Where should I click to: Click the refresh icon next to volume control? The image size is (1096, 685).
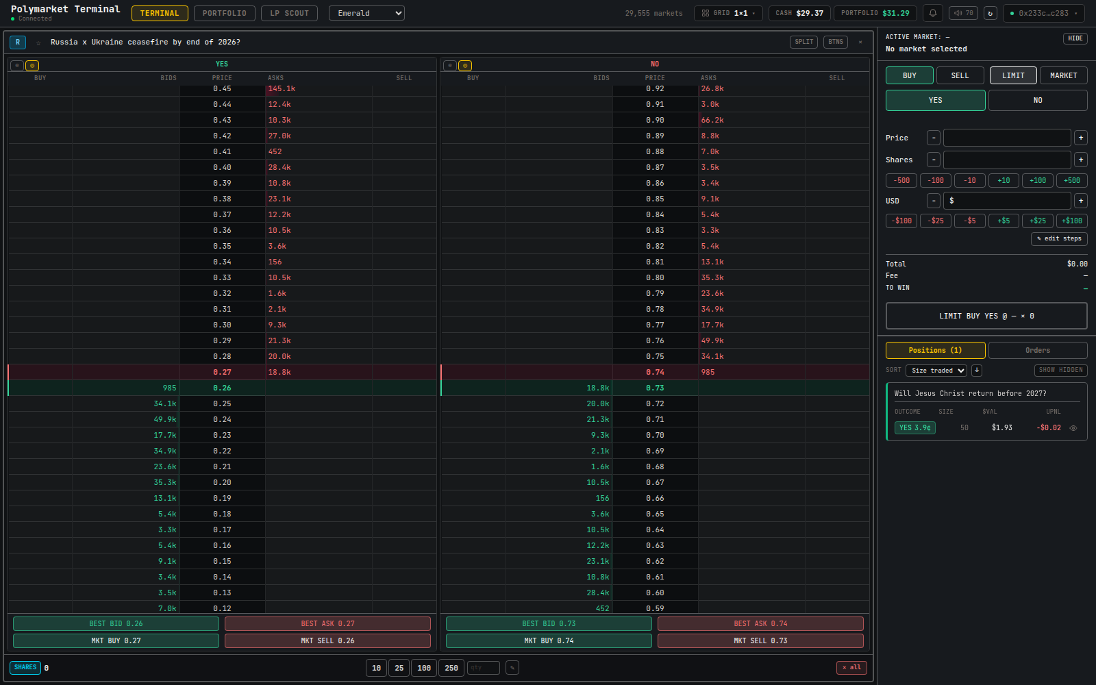[990, 12]
